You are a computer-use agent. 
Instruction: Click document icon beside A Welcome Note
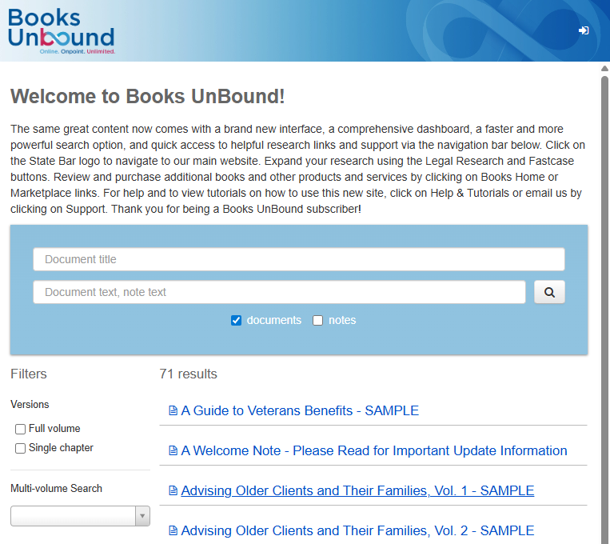[x=173, y=451]
